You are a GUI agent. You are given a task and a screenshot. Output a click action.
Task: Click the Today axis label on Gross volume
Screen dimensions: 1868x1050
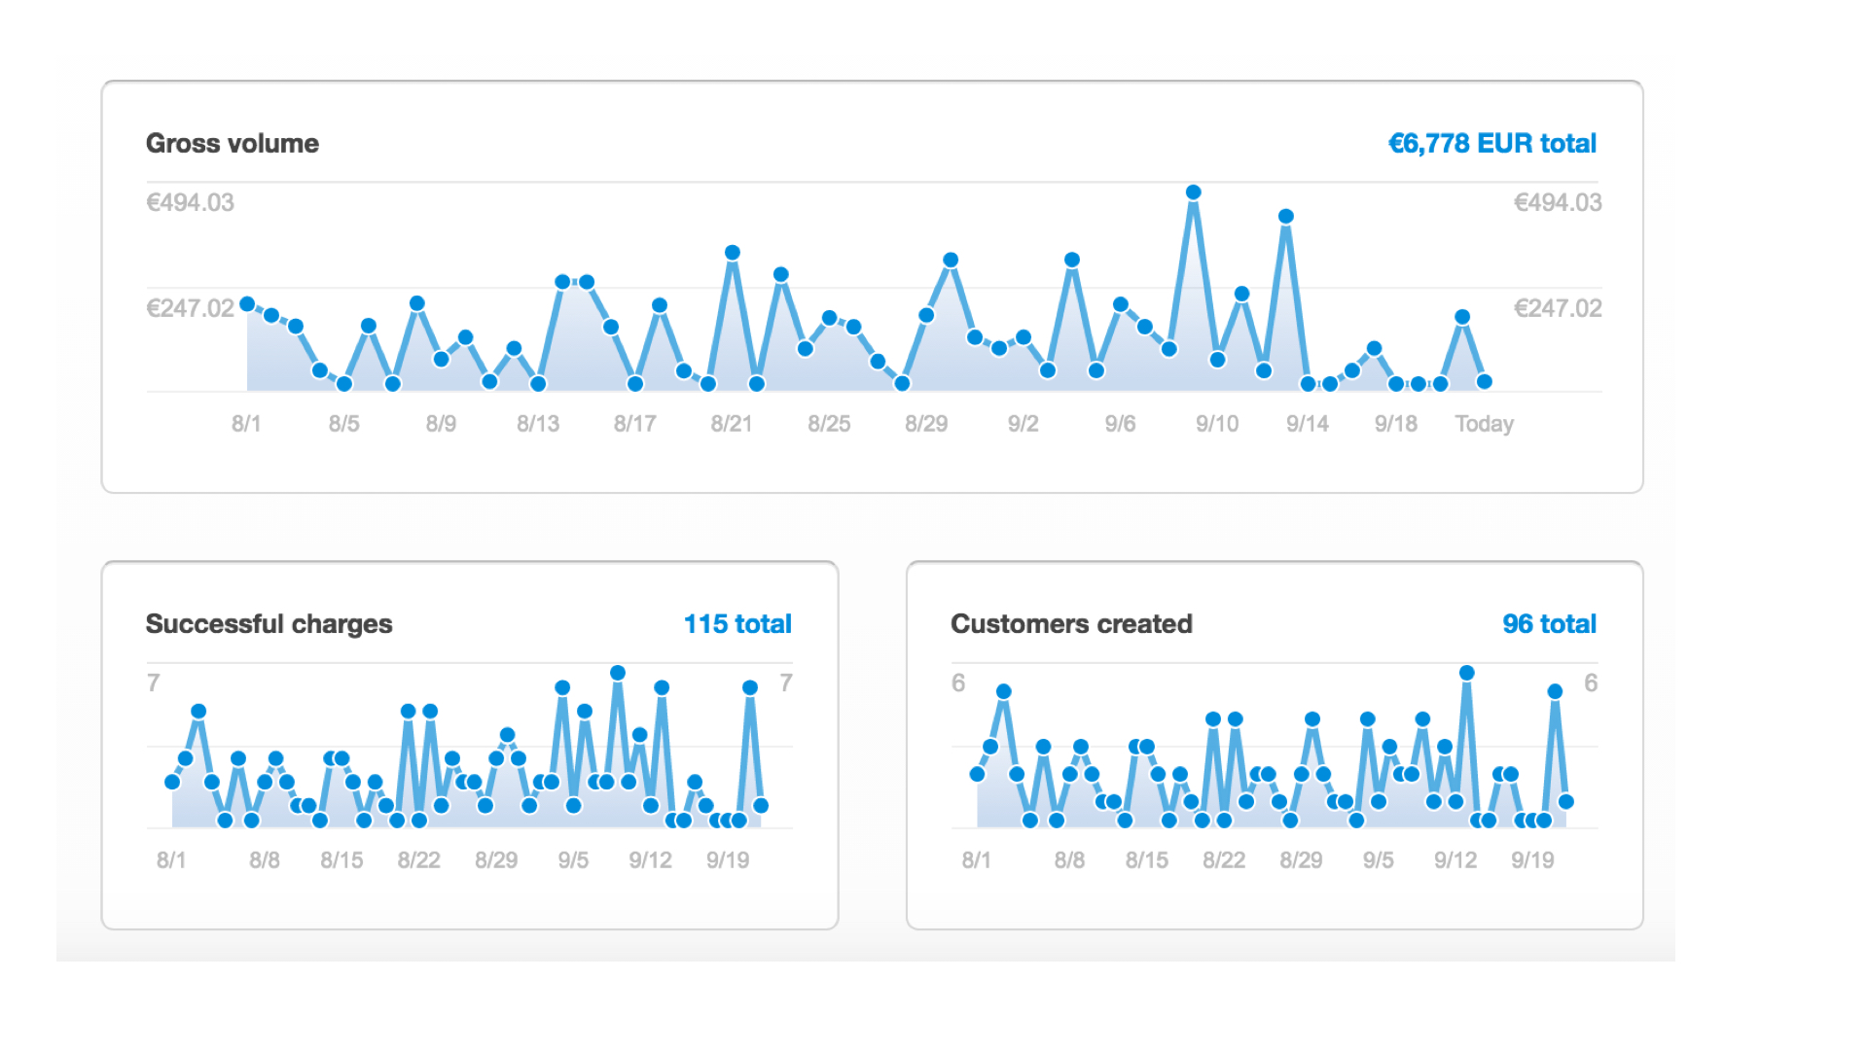click(x=1485, y=423)
